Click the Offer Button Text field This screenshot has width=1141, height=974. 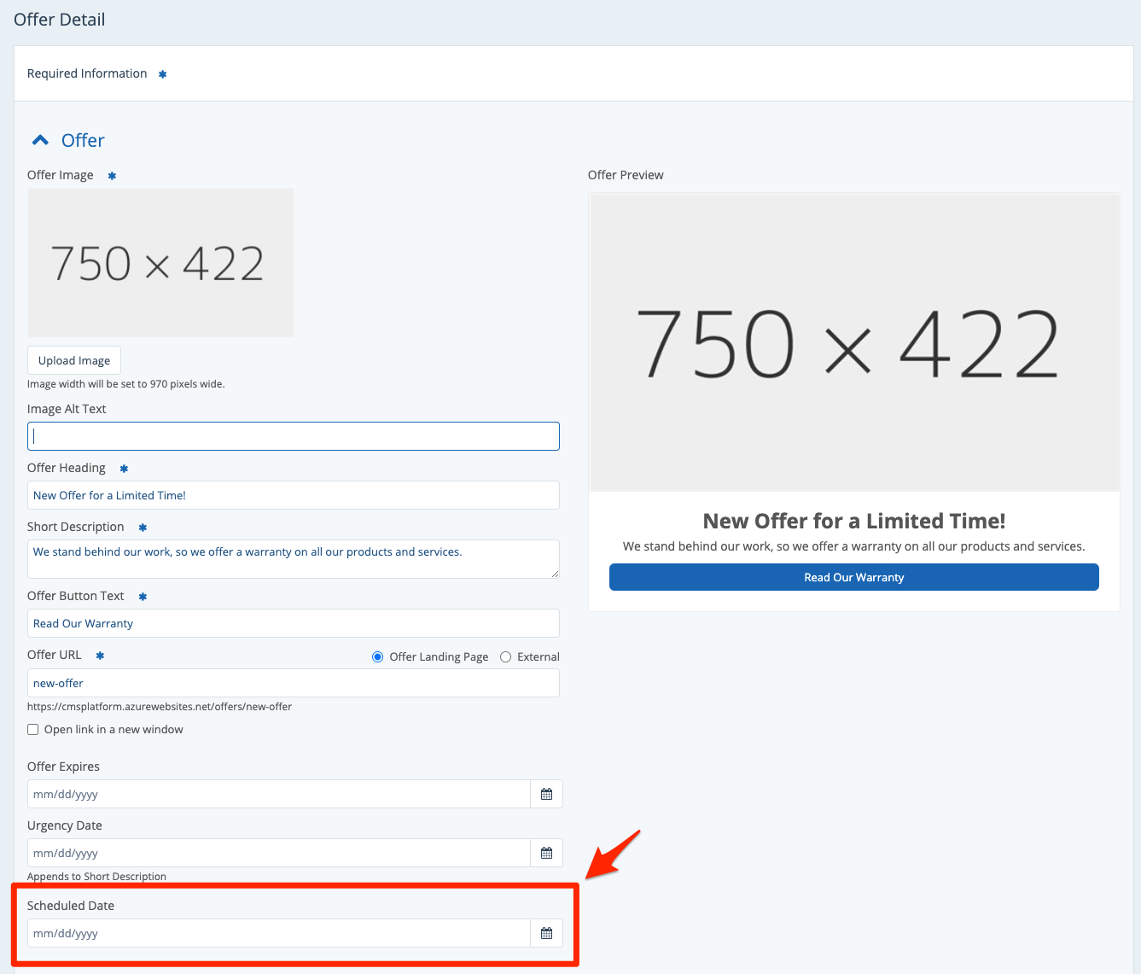[293, 623]
